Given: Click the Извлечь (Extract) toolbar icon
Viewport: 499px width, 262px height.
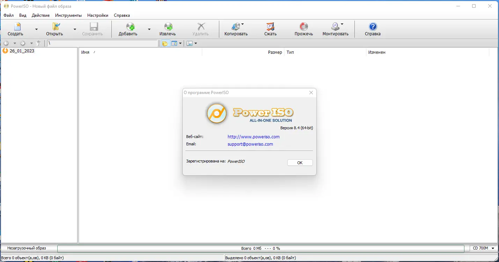Looking at the screenshot, I should 168,27.
